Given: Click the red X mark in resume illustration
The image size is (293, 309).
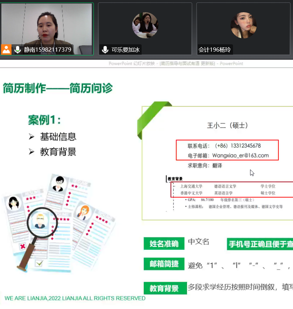Looking at the screenshot, I should 23,247.
